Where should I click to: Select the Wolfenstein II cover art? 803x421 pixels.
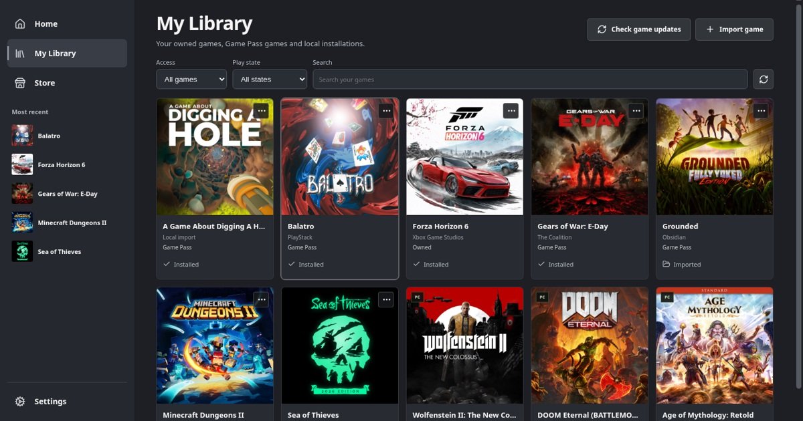465,345
